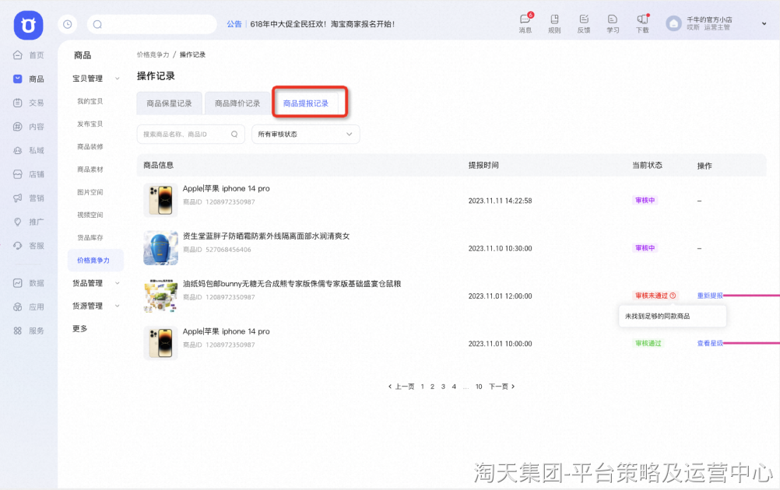Open 货品库存 menu item

tap(90, 238)
